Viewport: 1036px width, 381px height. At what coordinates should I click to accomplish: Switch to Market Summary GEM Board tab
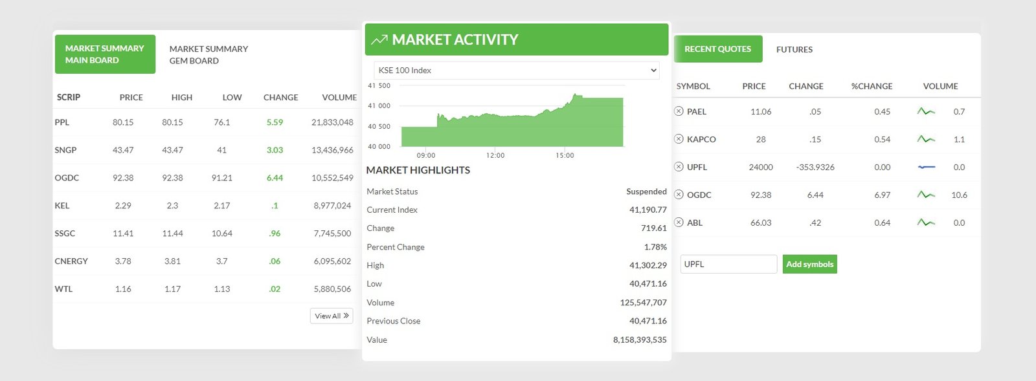pyautogui.click(x=208, y=54)
